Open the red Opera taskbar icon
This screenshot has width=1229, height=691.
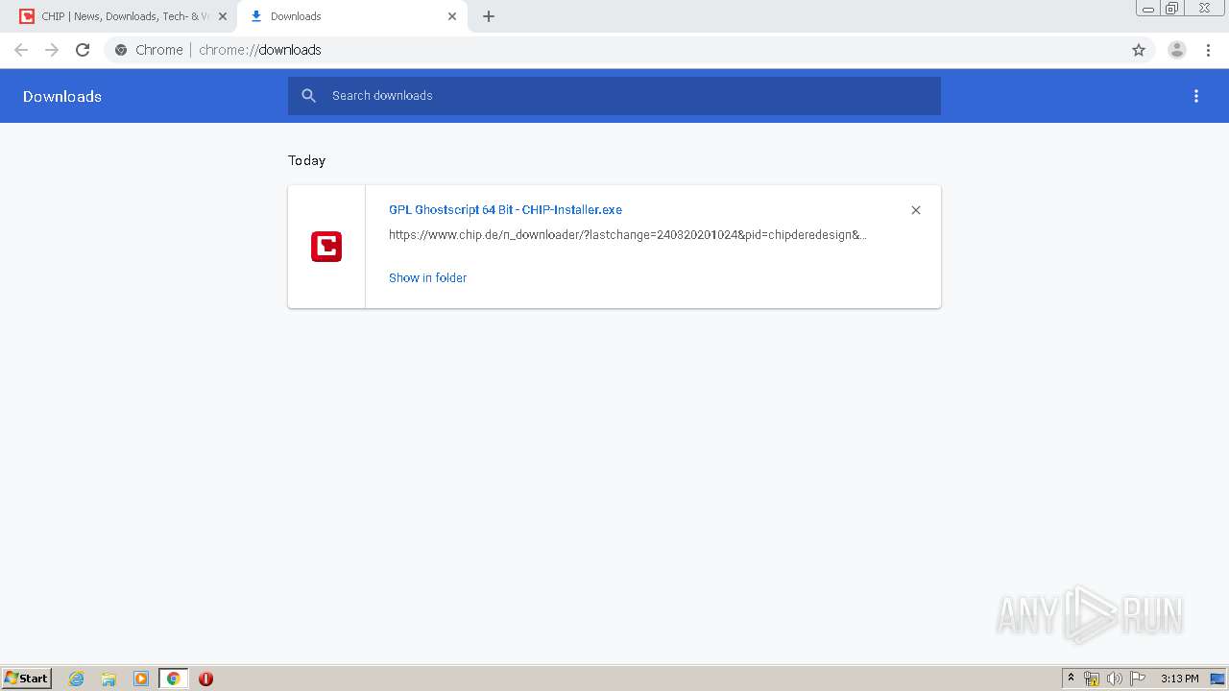click(205, 679)
